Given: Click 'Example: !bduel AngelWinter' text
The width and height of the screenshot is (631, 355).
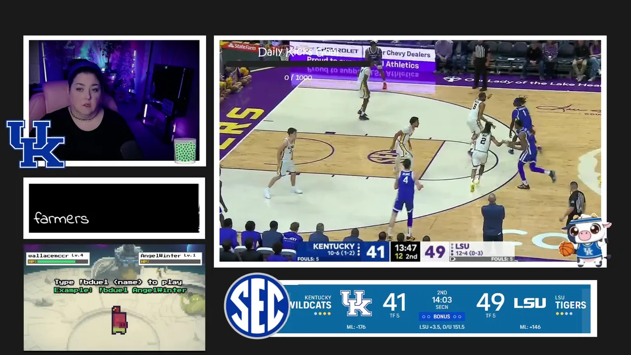Looking at the screenshot, I should (x=120, y=290).
